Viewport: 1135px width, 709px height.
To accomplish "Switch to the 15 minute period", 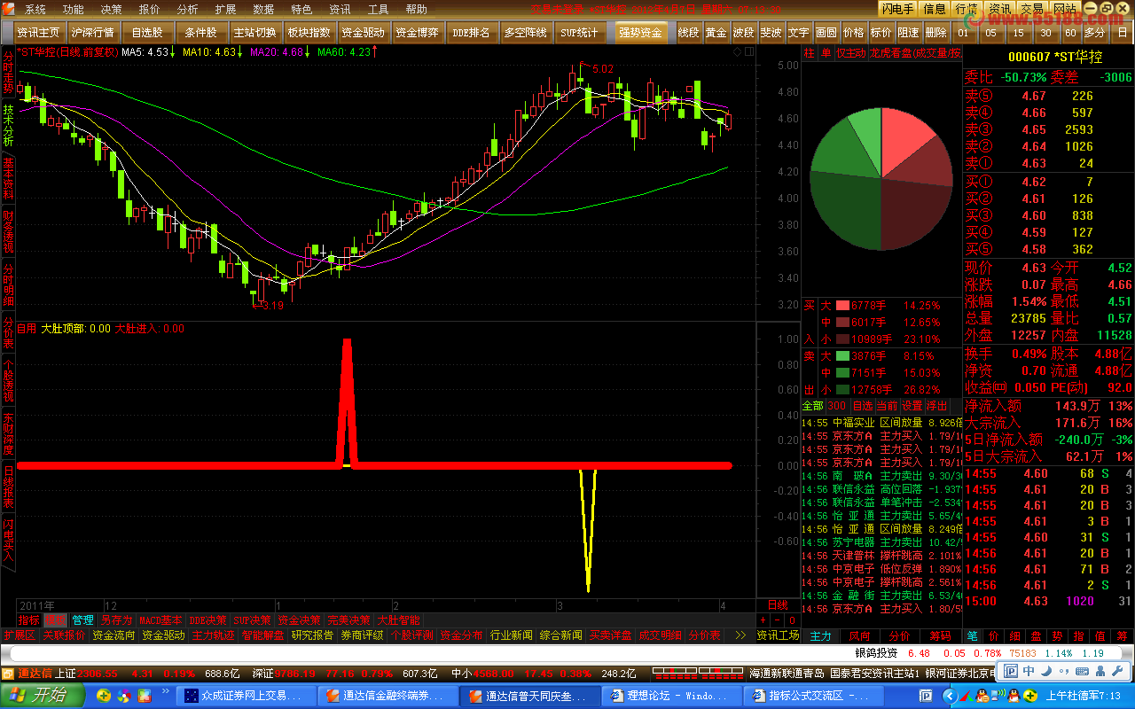I will point(1018,33).
